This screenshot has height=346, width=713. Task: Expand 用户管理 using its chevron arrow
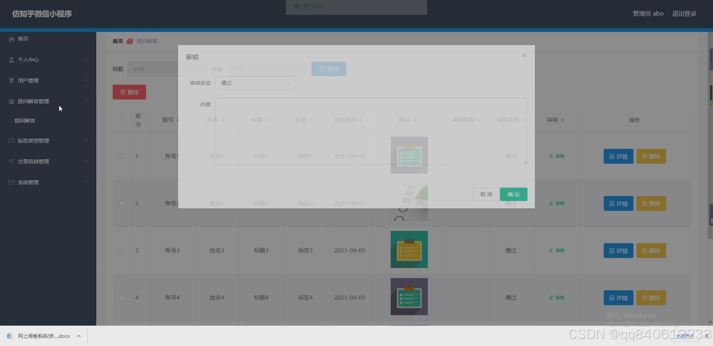pos(87,80)
